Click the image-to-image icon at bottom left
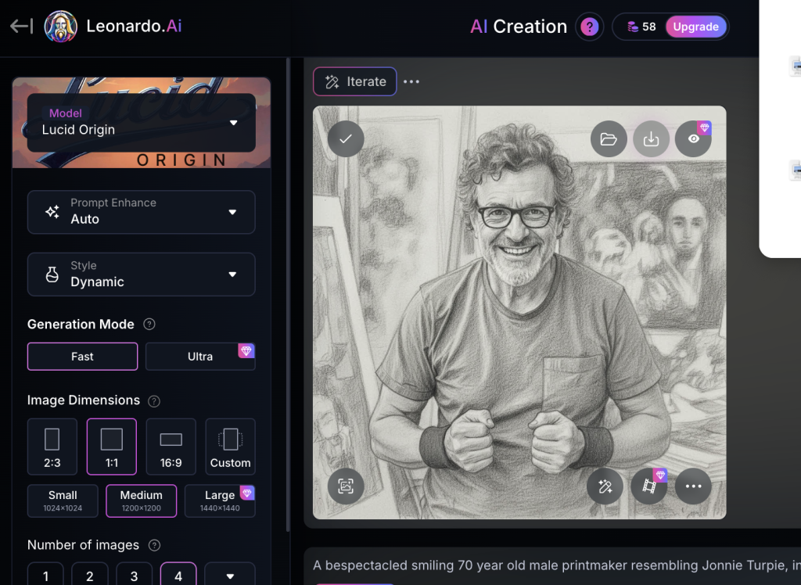 point(346,486)
